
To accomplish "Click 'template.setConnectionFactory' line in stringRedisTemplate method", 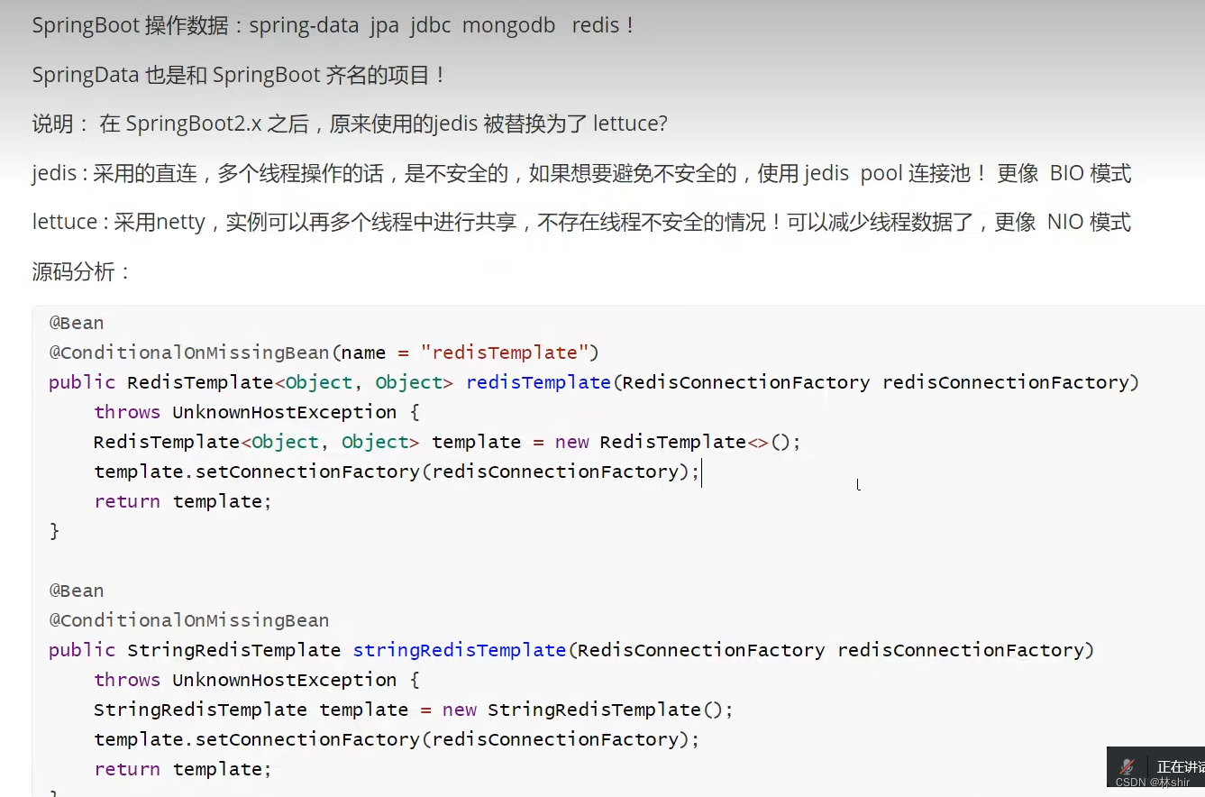I will tap(397, 739).
